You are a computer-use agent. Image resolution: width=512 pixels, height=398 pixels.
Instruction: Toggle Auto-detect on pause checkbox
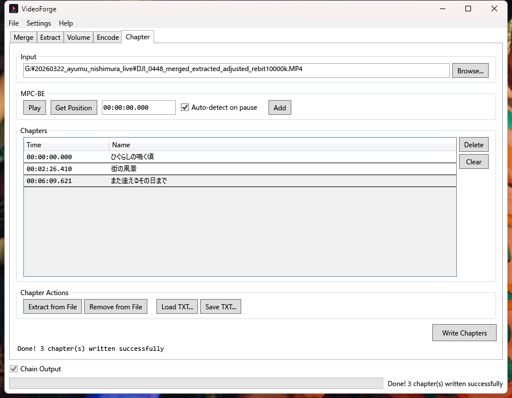tap(185, 107)
